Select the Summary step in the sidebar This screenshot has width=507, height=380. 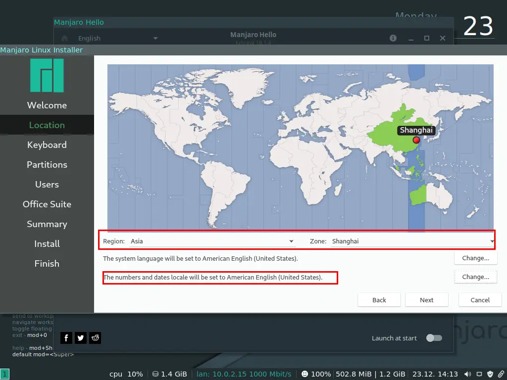pyautogui.click(x=47, y=224)
